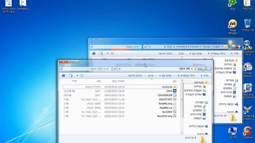The height and width of the screenshot is (143, 255).
Task: Click תיקיה חדשה in the Data window toolbar
Action: pyautogui.click(x=165, y=54)
